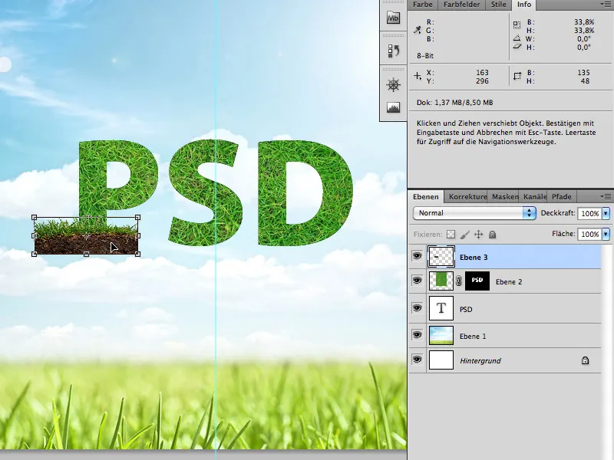
Task: Click the link icon between Ebene 2 thumbnails
Action: click(x=457, y=281)
